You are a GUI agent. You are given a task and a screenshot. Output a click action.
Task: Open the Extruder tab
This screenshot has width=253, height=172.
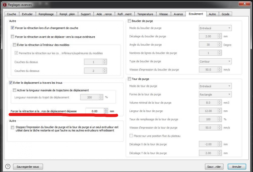27,14
